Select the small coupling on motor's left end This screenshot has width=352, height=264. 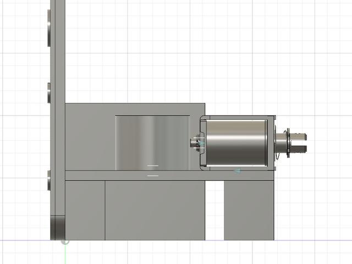pos(195,143)
